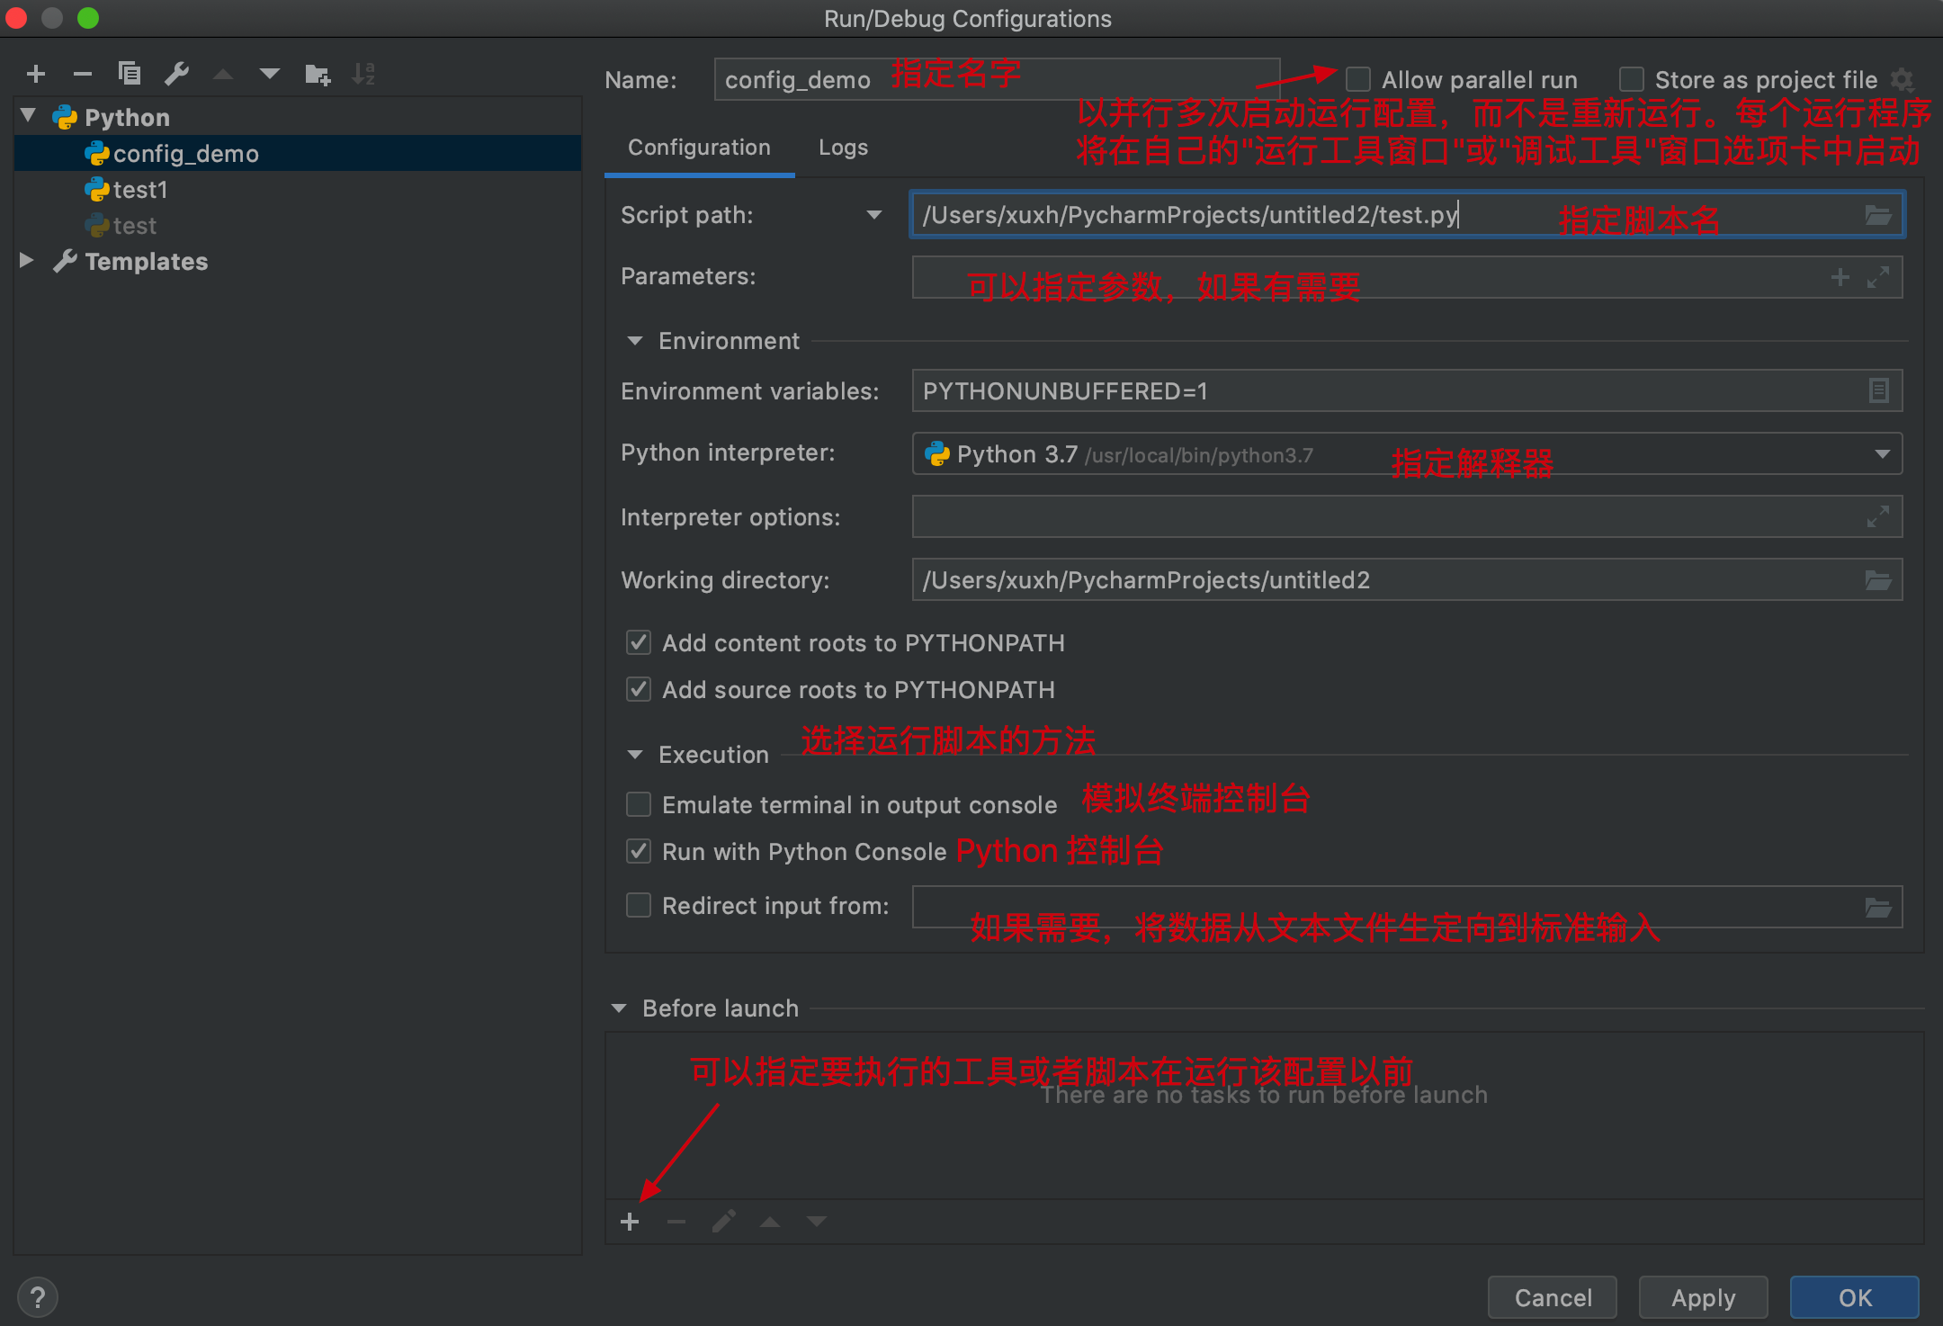Viewport: 1943px width, 1326px height.
Task: Uncheck Run with Python Console
Action: [639, 851]
